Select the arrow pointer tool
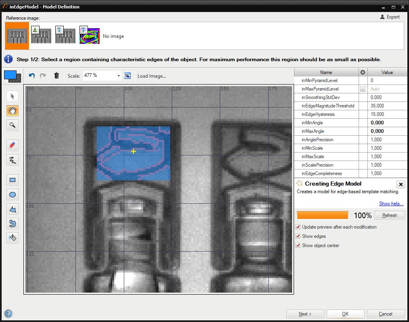This screenshot has width=409, height=322. click(x=13, y=96)
